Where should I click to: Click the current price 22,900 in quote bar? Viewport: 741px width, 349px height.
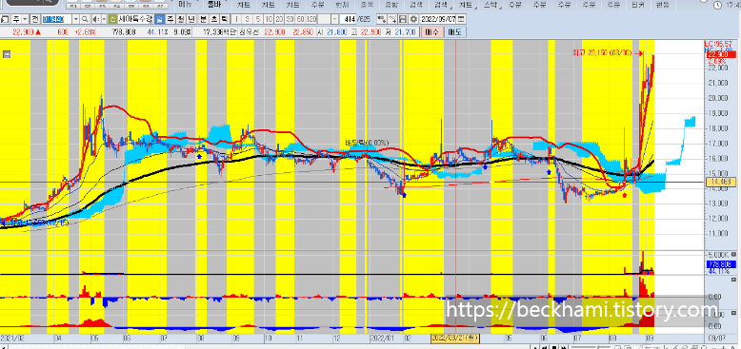pos(23,31)
